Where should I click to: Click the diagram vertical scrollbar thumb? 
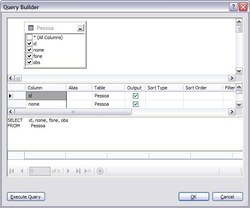[239, 29]
